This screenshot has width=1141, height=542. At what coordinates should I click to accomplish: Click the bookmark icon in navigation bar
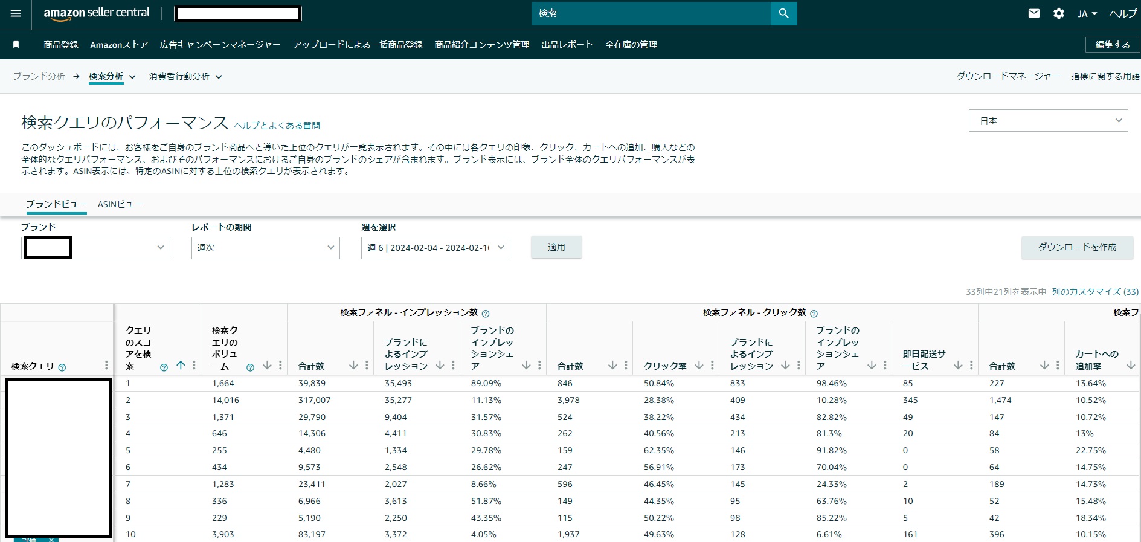pyautogui.click(x=16, y=45)
